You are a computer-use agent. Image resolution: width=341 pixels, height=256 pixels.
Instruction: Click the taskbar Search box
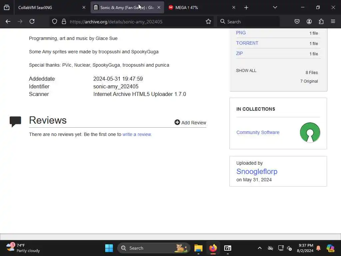pyautogui.click(x=154, y=248)
